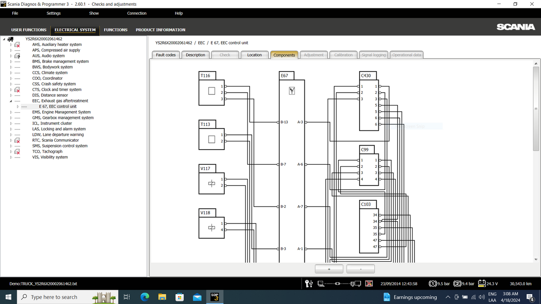Collapse the YS2R6X20002061462 root node
This screenshot has width=541, height=304.
(x=4, y=39)
